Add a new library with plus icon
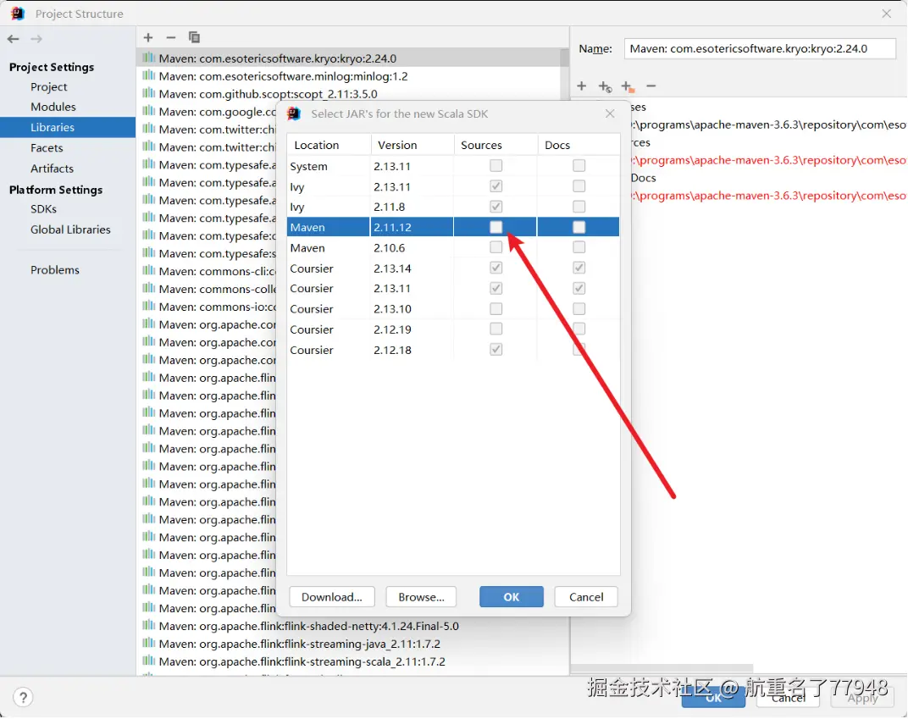 (148, 37)
